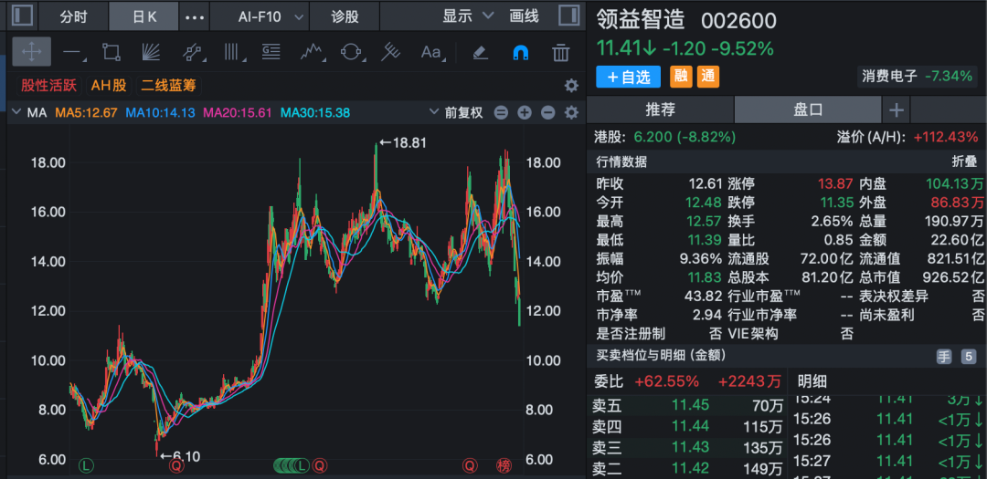Select the circle/cycle arc drawing tool
987x479 pixels.
tap(351, 52)
